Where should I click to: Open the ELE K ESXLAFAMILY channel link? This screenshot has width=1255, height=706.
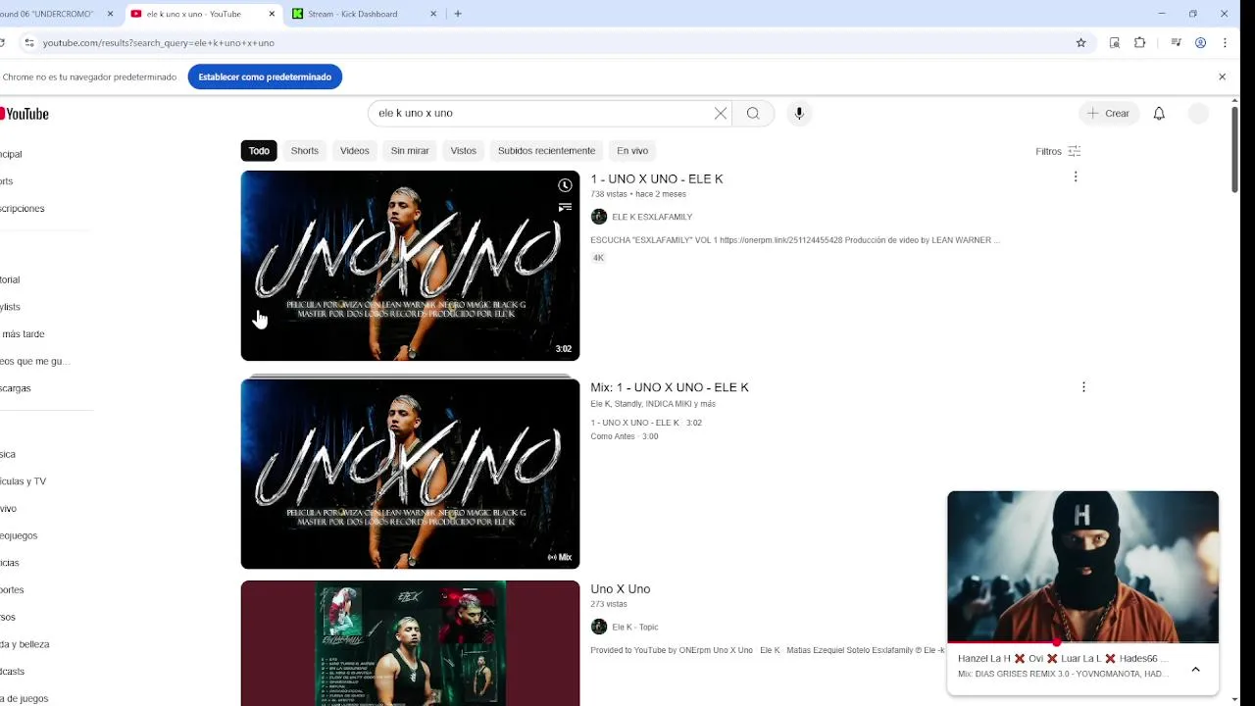point(652,217)
